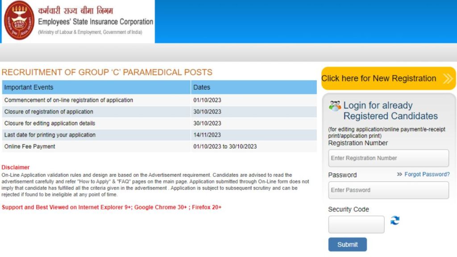Select the Commencement of on-line registration row label
Screen dimensions: 457x257
(x=68, y=100)
